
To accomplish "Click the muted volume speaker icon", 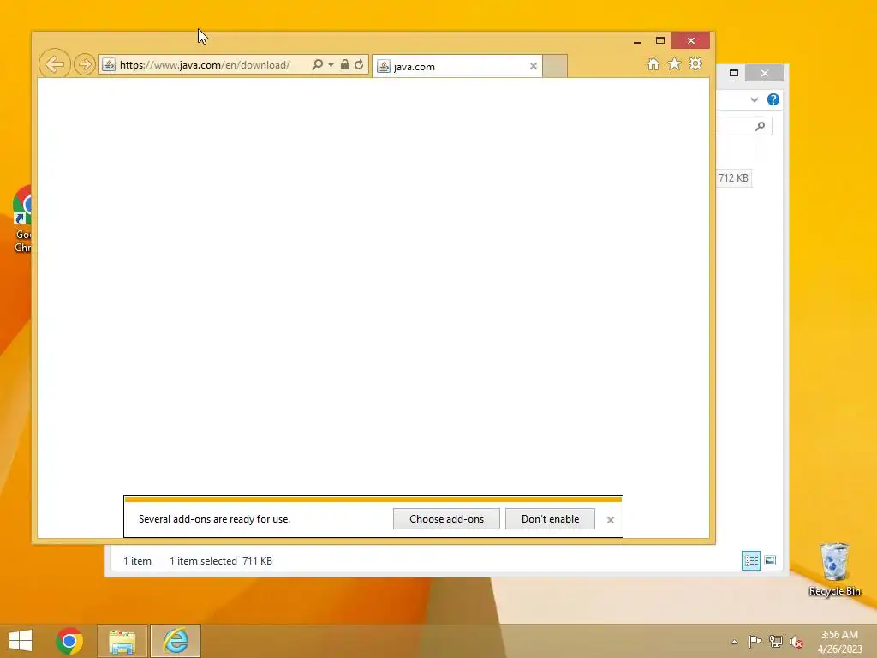I will tap(796, 642).
